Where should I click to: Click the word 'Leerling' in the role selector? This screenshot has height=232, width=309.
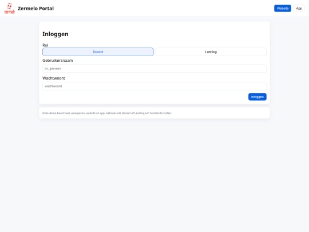211,52
